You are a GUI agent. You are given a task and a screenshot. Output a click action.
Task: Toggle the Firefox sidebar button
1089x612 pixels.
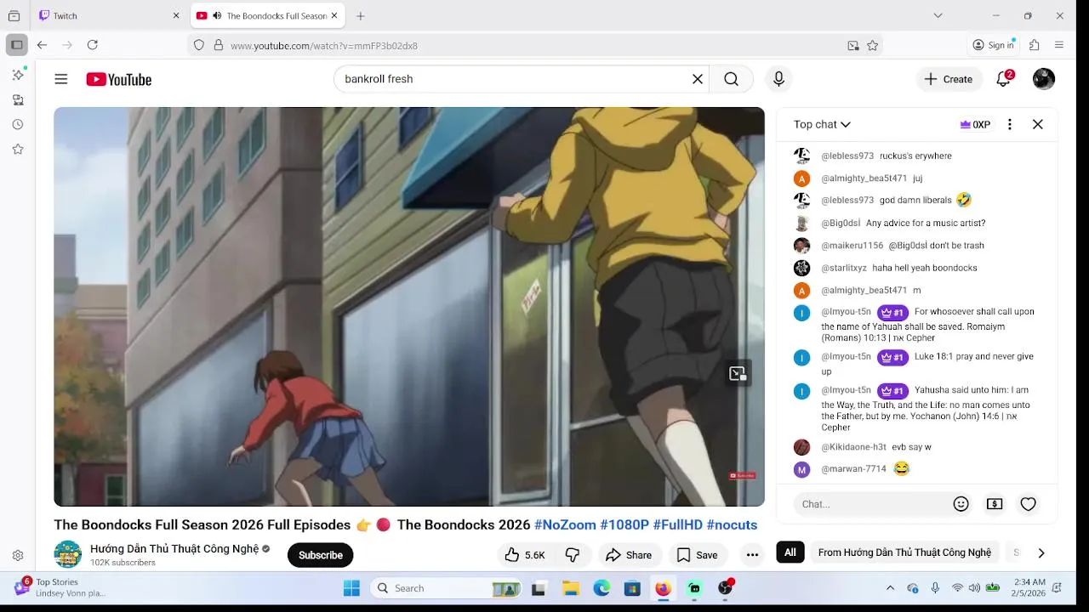[16, 45]
